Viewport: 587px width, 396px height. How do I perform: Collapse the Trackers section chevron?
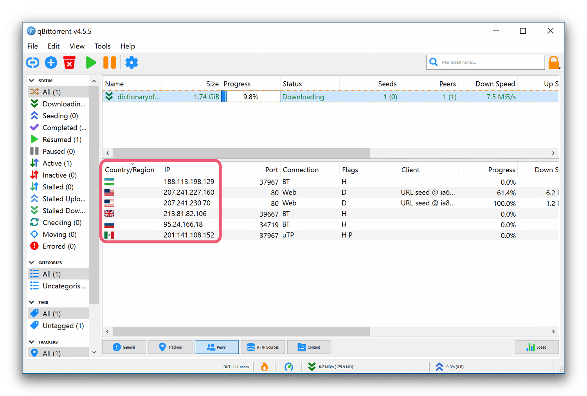32,342
